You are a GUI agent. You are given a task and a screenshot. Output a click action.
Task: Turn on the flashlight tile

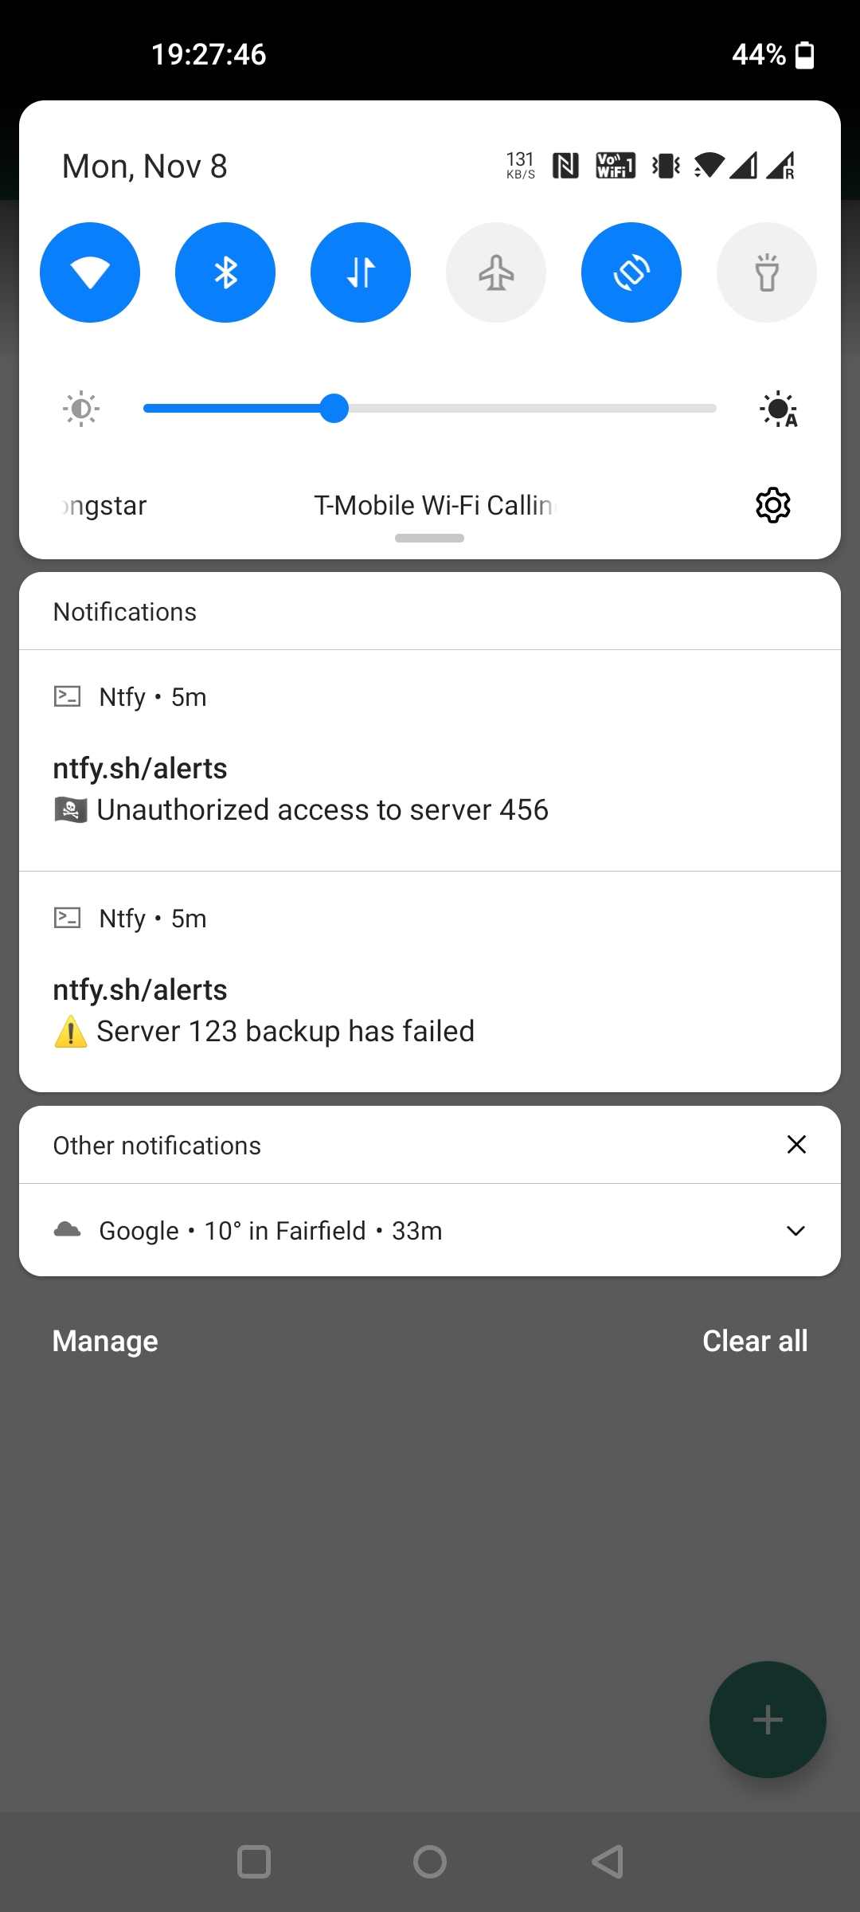click(767, 272)
